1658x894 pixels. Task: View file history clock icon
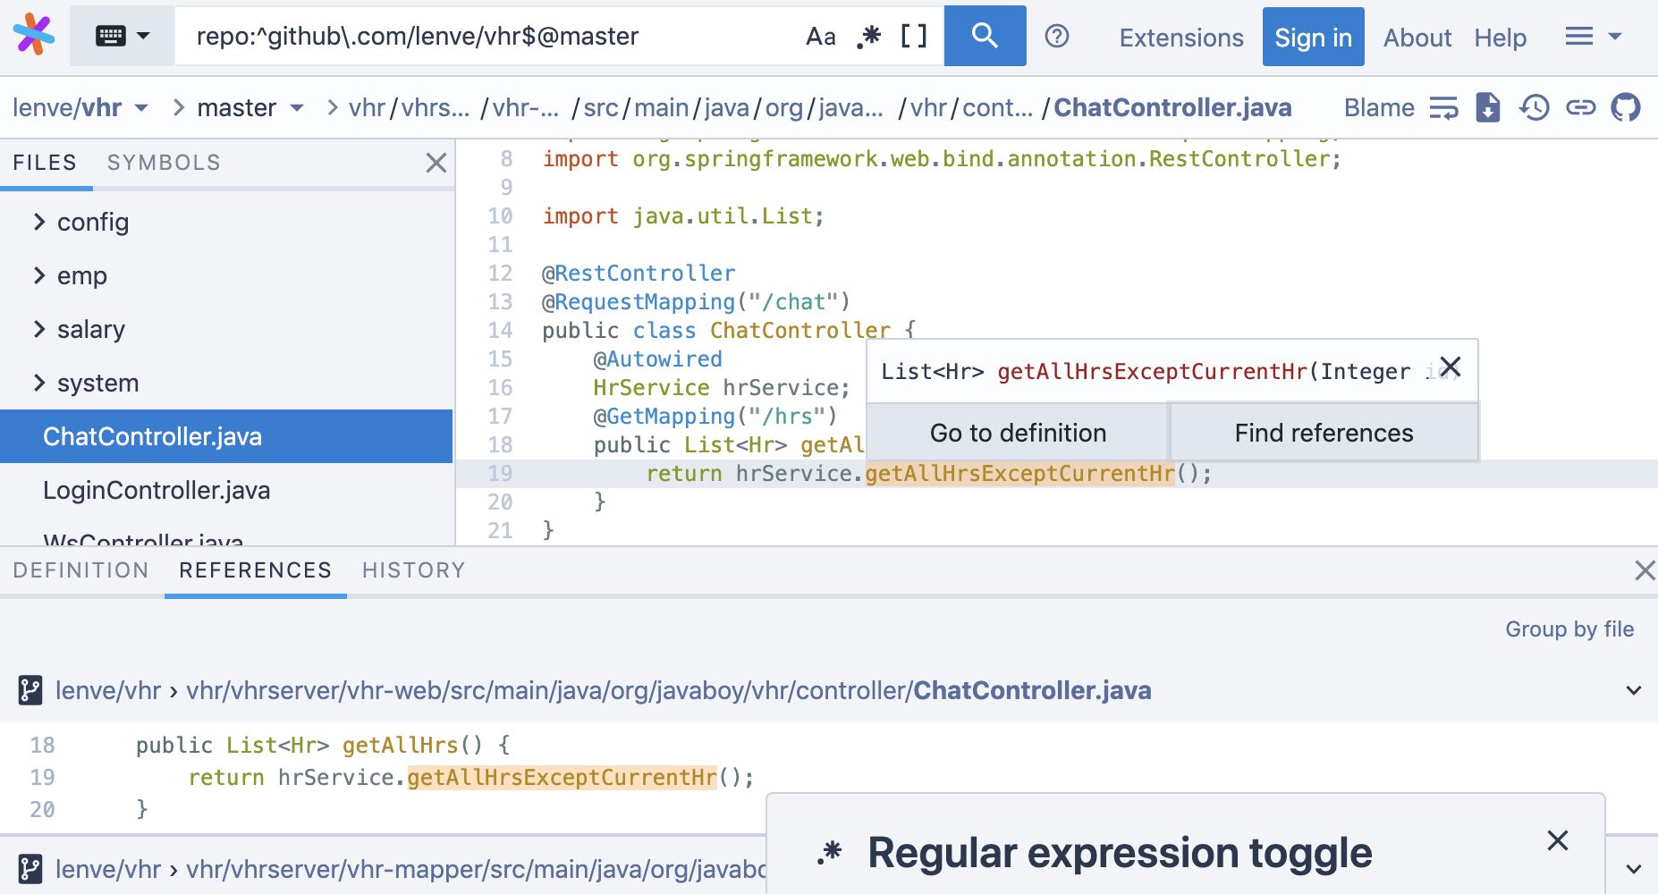tap(1534, 108)
